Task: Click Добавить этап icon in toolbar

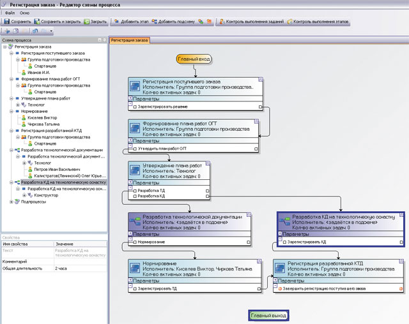Action: coord(116,21)
